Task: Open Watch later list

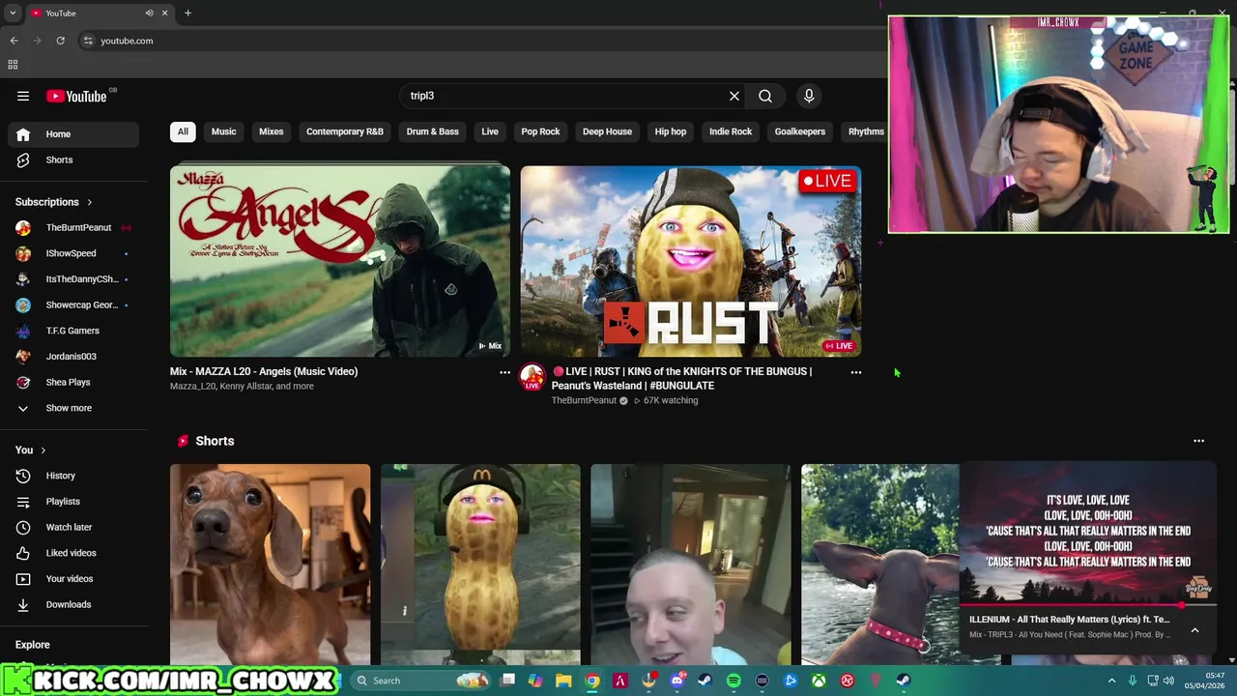Action: tap(73, 527)
